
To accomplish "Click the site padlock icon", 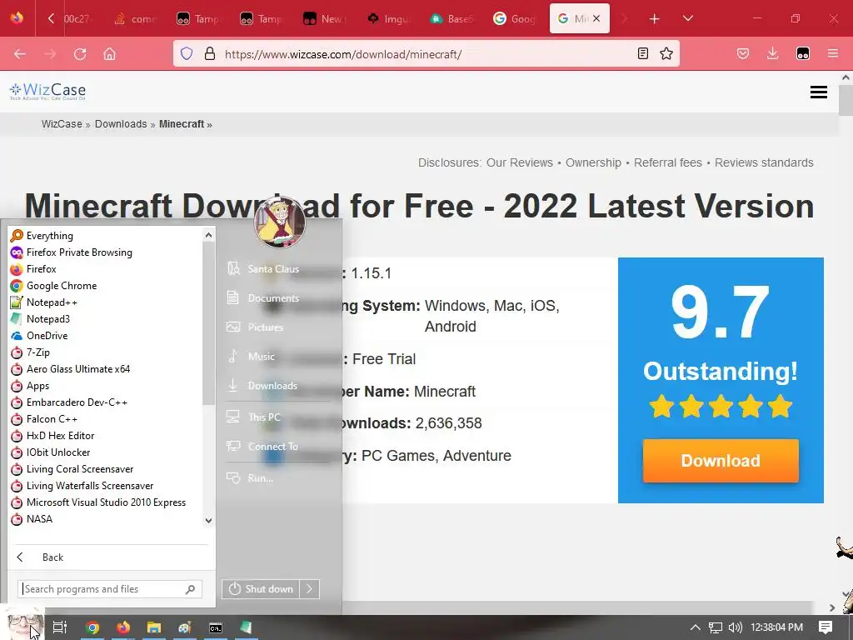I will (x=209, y=53).
